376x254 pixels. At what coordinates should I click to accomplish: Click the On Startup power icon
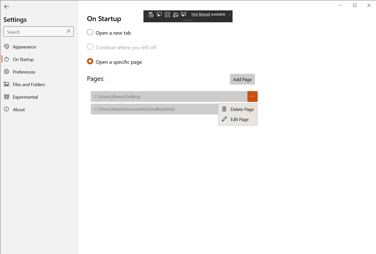pos(7,59)
